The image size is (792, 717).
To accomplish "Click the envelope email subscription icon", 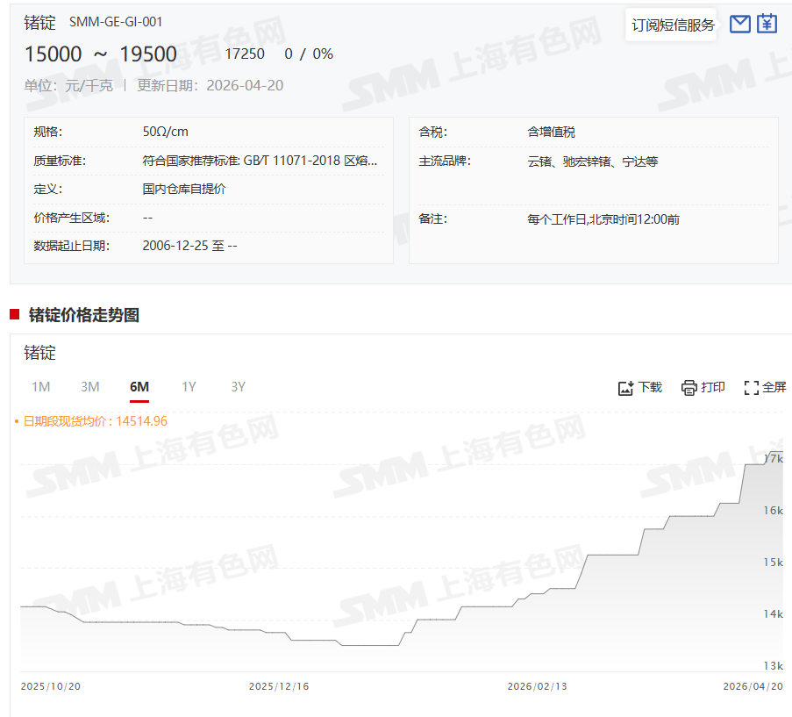I will pyautogui.click(x=740, y=24).
